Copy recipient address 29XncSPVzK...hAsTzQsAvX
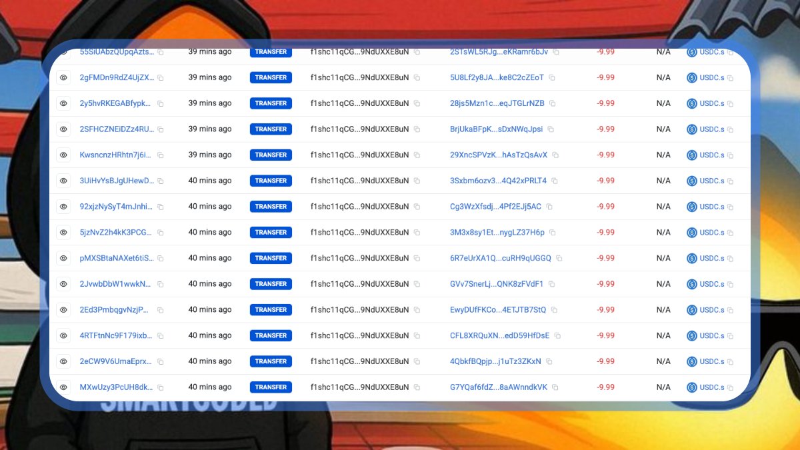The image size is (800, 450). [555, 155]
